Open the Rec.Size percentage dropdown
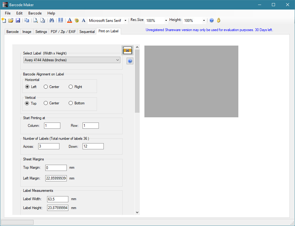 166,21
